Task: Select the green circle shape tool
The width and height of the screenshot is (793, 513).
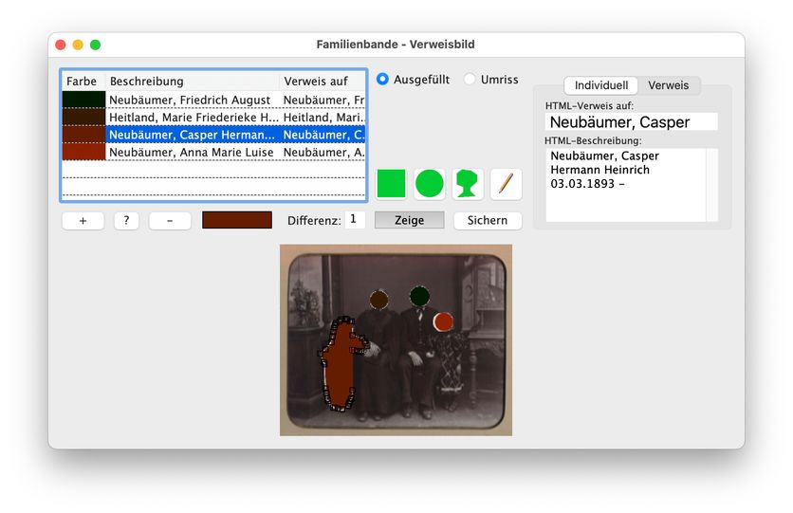Action: [429, 184]
